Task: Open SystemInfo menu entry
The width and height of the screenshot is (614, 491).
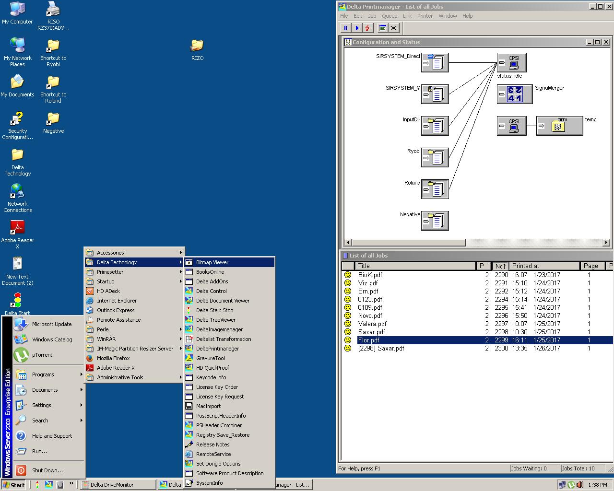Action: pyautogui.click(x=229, y=483)
